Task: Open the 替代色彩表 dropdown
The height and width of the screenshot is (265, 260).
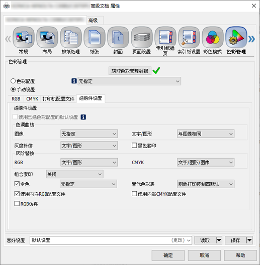Action: point(206,184)
